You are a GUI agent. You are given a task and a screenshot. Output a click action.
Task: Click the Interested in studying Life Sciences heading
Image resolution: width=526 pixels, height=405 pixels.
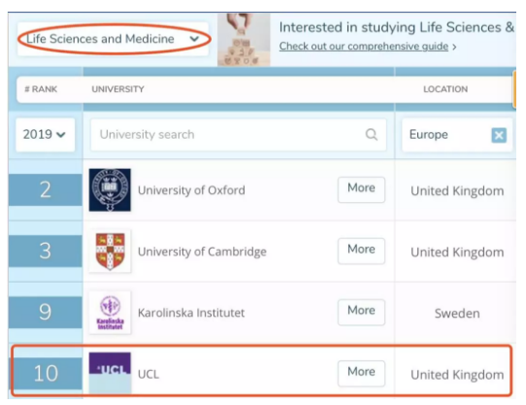coord(397,27)
